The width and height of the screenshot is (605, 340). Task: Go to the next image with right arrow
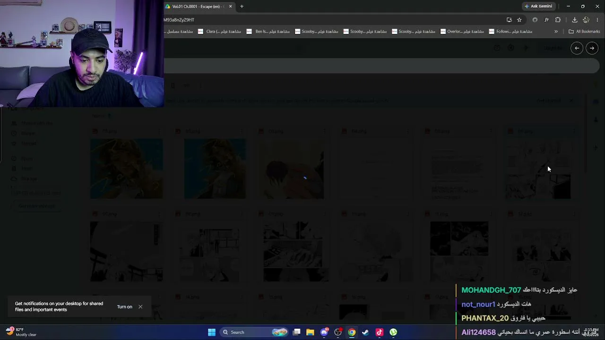pos(592,48)
